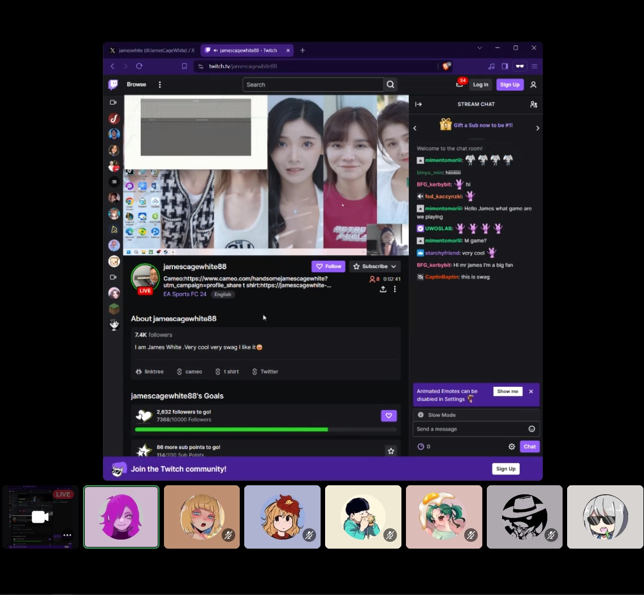644x595 pixels.
Task: Open the t shirt panel link
Action: coord(227,372)
